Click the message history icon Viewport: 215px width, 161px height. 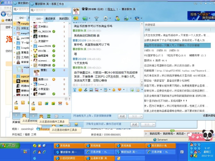[x=137, y=90]
